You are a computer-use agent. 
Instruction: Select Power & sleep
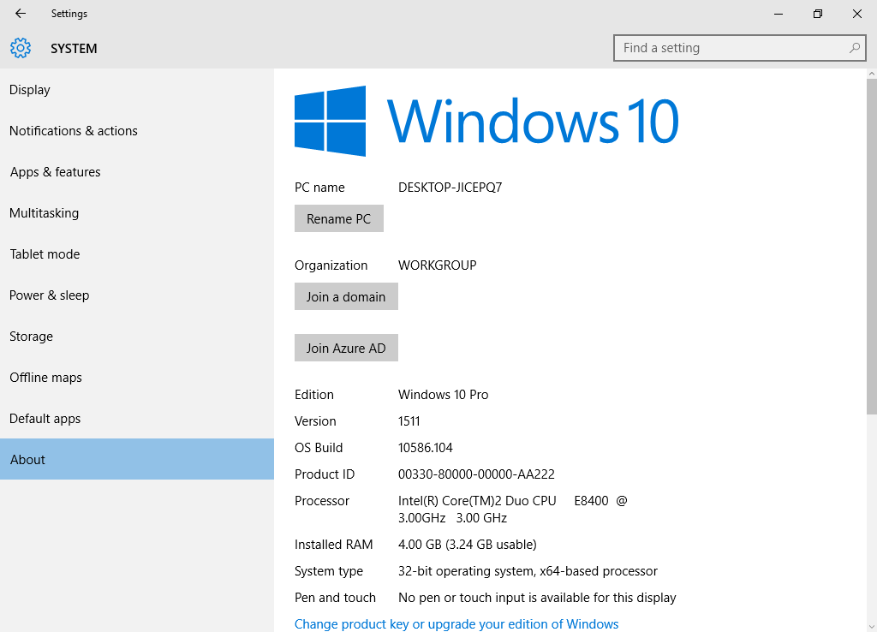tap(137, 295)
